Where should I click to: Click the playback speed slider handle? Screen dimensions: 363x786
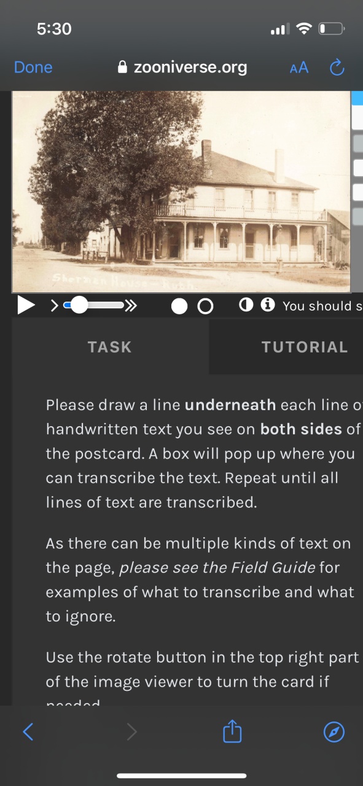pyautogui.click(x=79, y=305)
